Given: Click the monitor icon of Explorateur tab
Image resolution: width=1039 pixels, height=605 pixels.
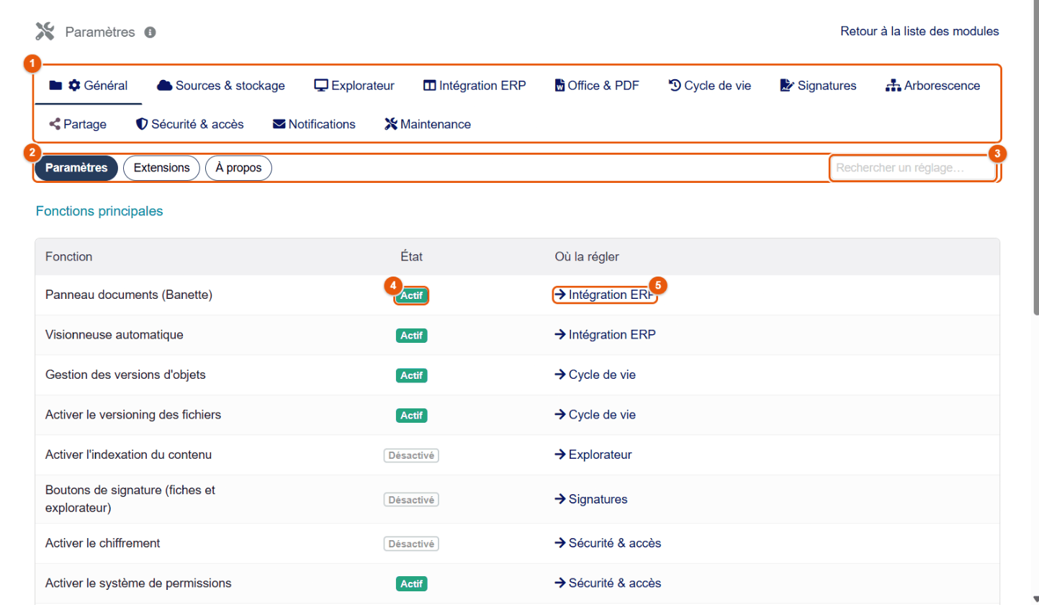Looking at the screenshot, I should click(321, 86).
